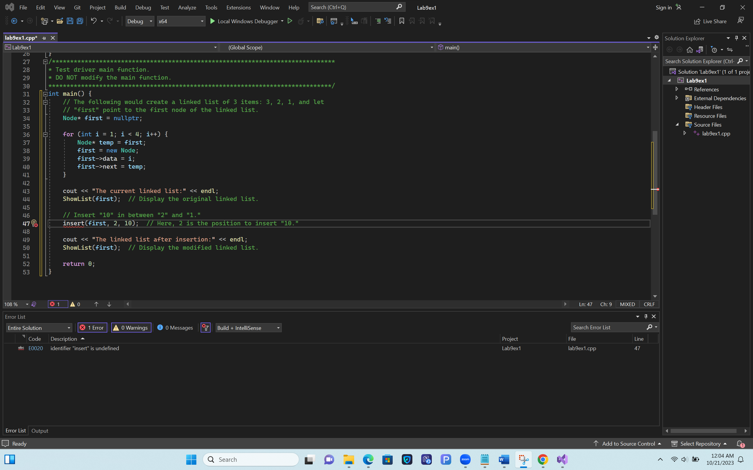Open the Debug configuration dropdown
This screenshot has height=470, width=753.
pos(140,21)
